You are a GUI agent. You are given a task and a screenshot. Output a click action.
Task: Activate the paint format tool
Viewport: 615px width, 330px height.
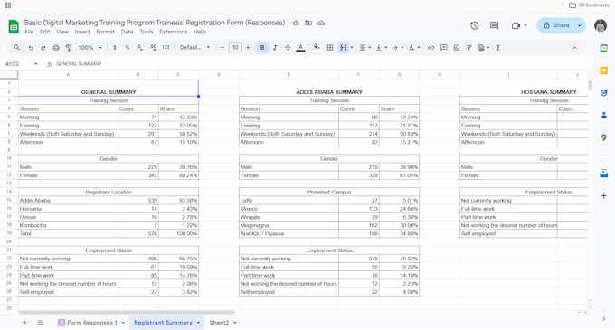pyautogui.click(x=69, y=47)
